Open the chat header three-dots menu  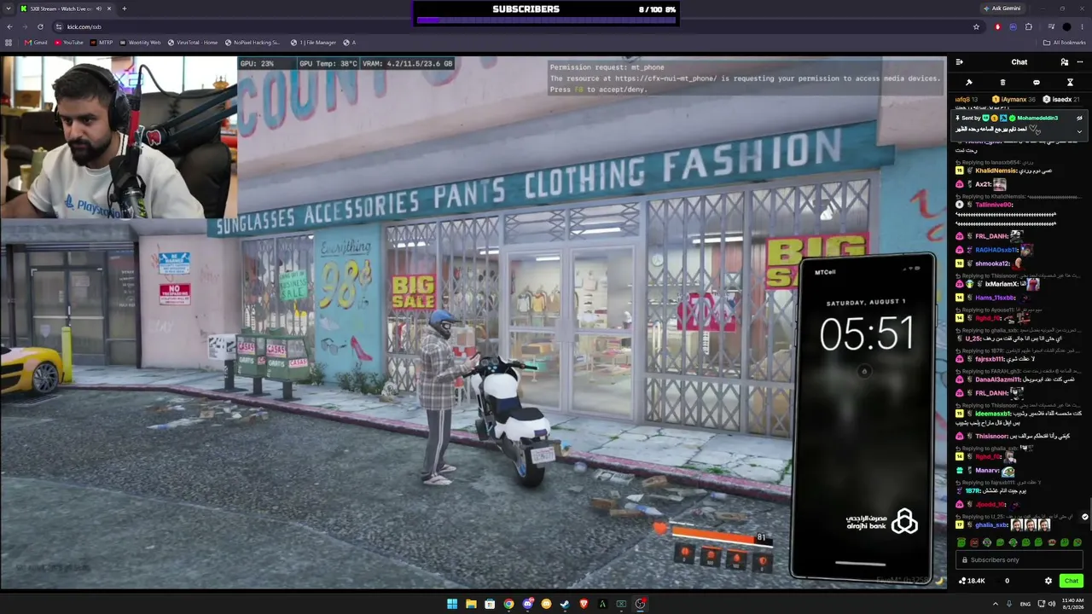[x=1079, y=62]
